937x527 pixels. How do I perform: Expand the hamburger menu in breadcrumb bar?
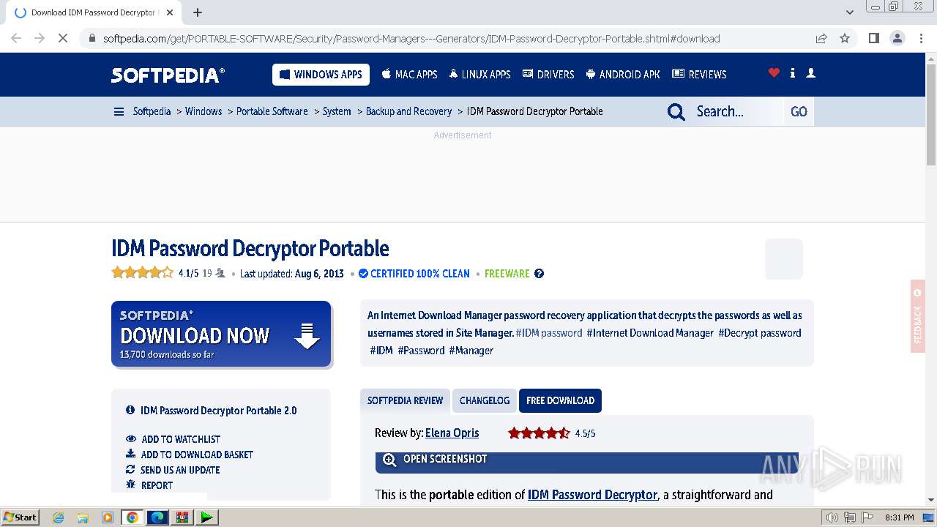click(119, 112)
